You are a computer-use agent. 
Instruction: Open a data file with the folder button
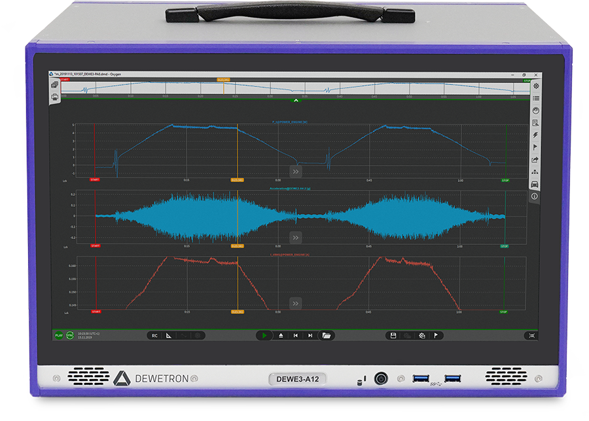click(x=327, y=335)
